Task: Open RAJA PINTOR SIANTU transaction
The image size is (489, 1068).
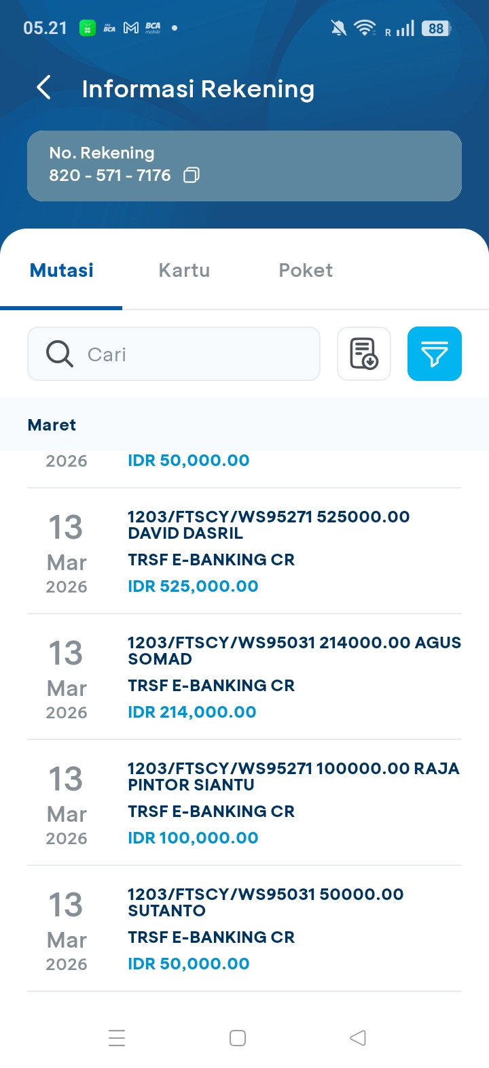Action: pyautogui.click(x=244, y=803)
